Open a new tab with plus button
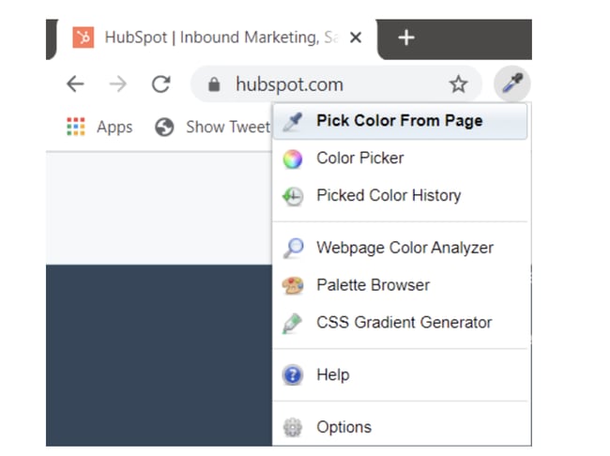Image resolution: width=610 pixels, height=456 pixels. [x=405, y=38]
